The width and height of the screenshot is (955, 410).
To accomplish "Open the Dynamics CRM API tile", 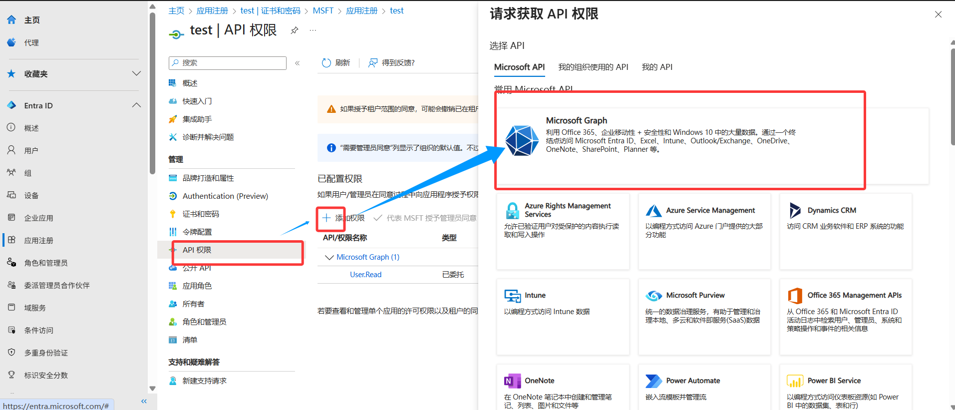I will tap(845, 231).
